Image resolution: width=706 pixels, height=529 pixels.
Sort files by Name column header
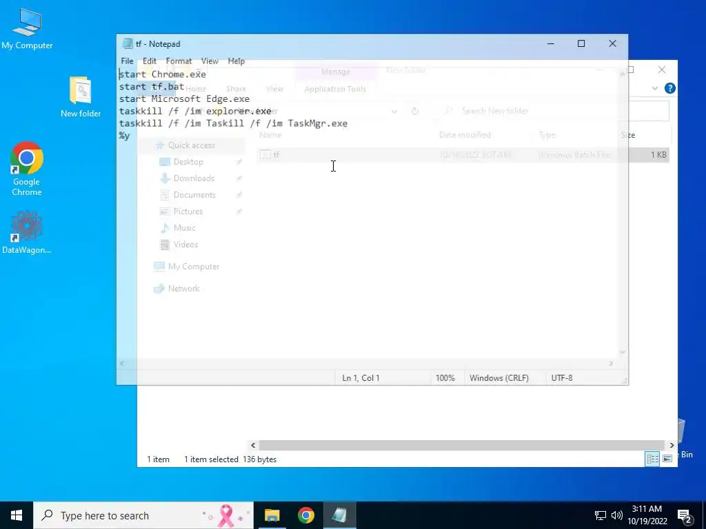click(x=270, y=135)
